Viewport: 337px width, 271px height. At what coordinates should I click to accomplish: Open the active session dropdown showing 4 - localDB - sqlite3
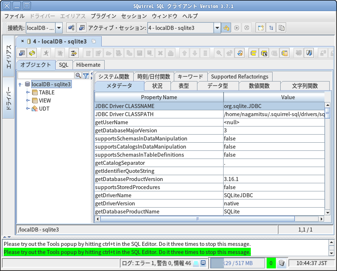pos(217,28)
